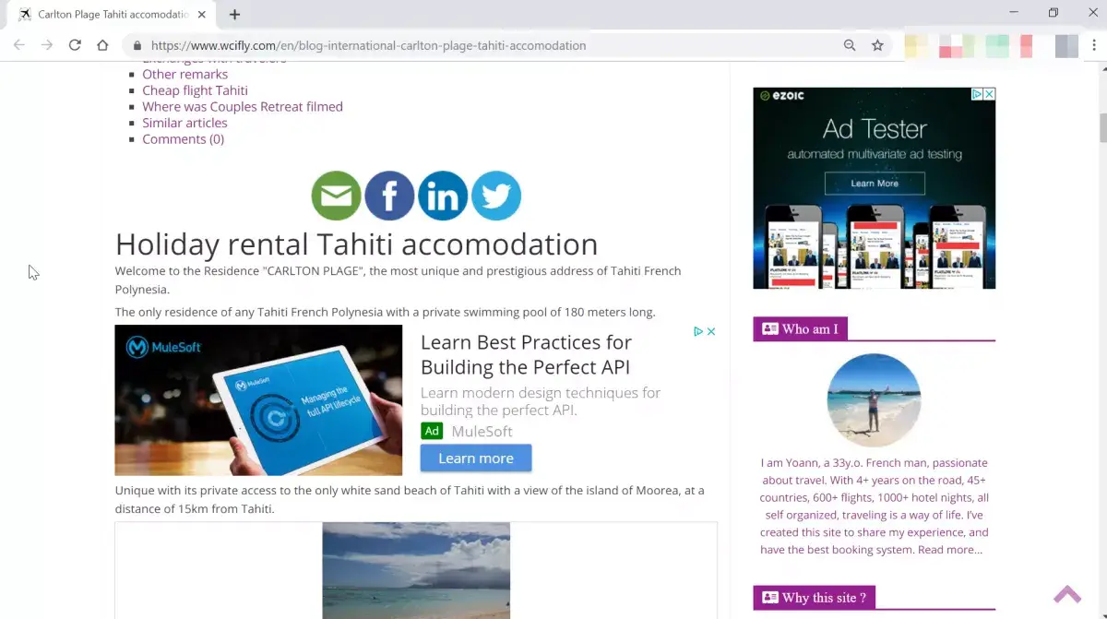Click the Tahiti beach photo
The height and width of the screenshot is (619, 1107).
point(416,571)
